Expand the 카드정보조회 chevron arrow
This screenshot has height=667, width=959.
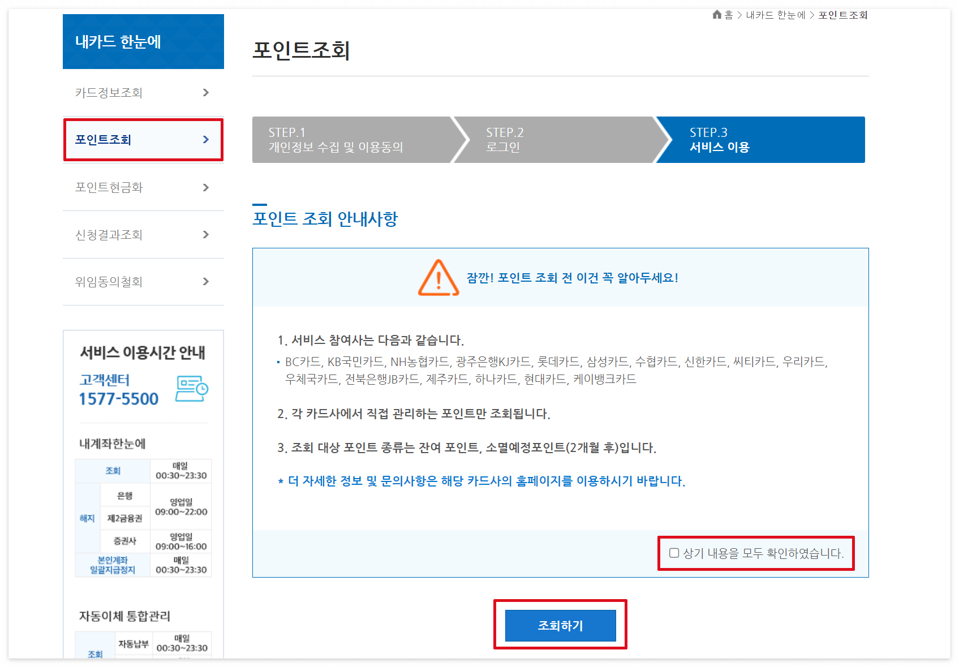pos(206,93)
